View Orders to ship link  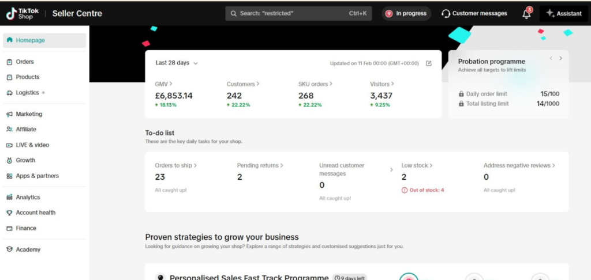coord(175,165)
